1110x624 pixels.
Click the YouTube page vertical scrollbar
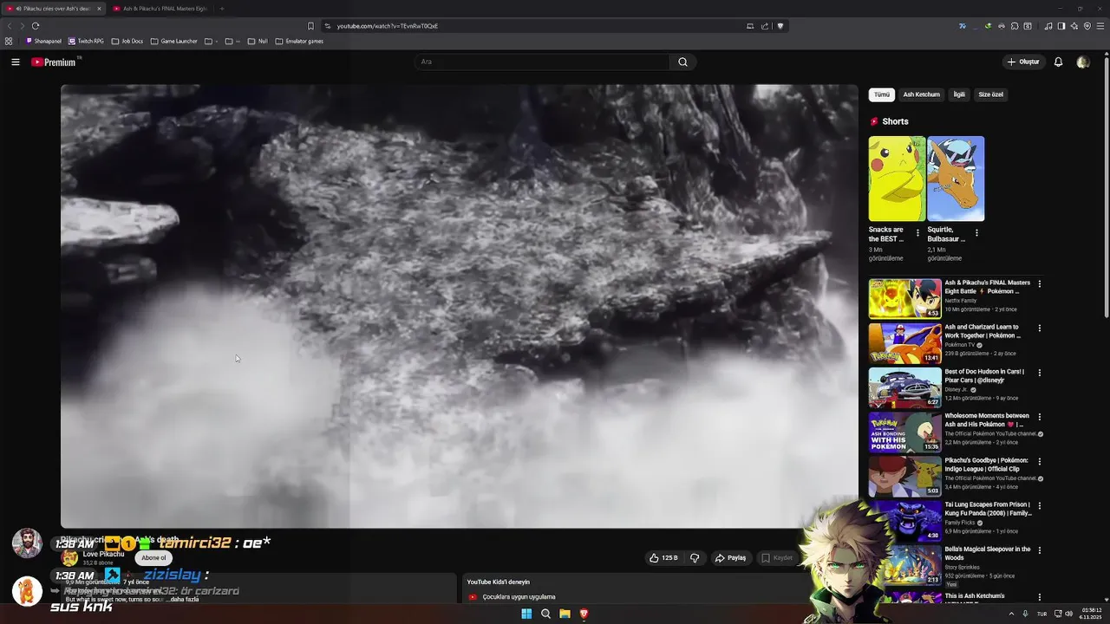click(x=1107, y=186)
